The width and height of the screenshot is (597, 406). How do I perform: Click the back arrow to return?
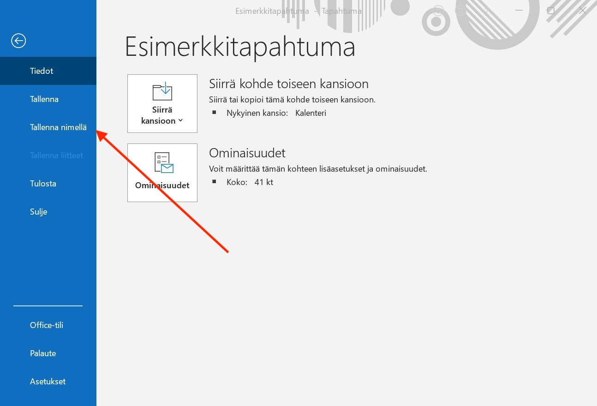point(18,41)
